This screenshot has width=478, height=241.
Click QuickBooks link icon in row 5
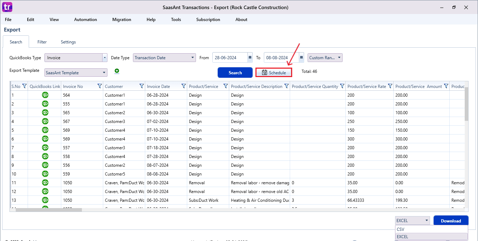coord(45,130)
